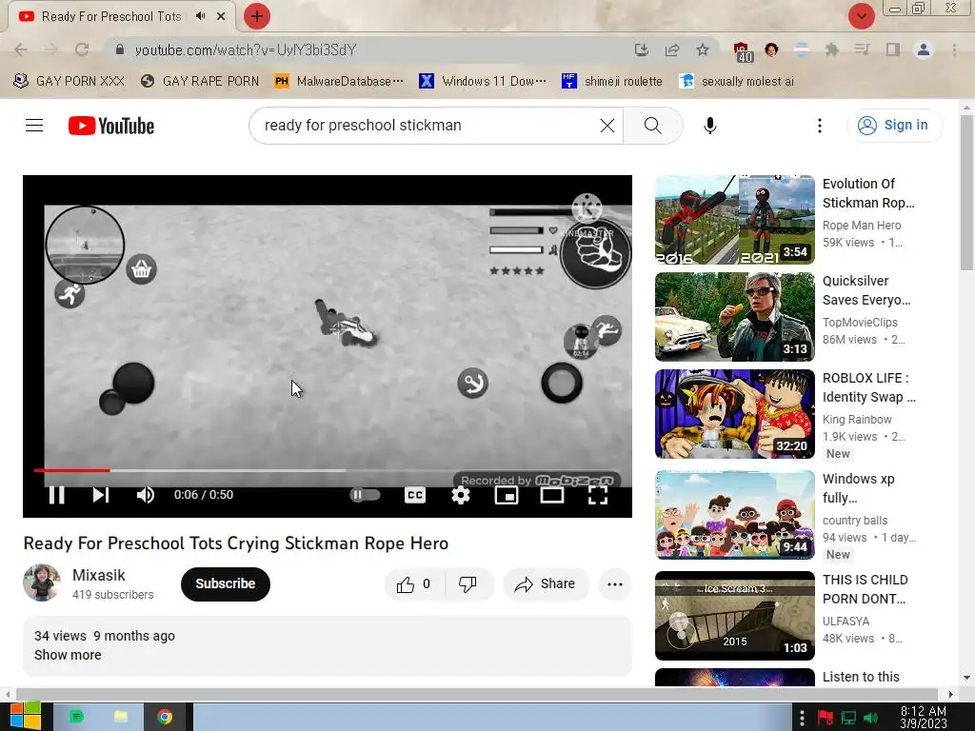Viewport: 975px width, 731px height.
Task: Open the Mixasik channel avatar
Action: (x=42, y=583)
